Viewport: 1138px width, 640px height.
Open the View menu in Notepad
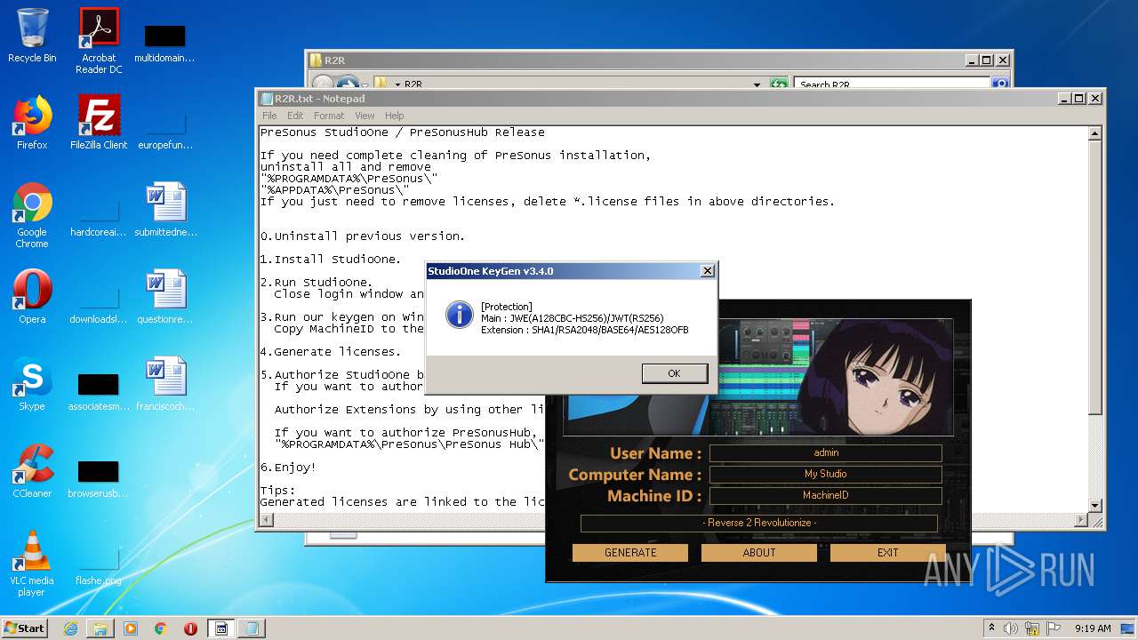(365, 116)
